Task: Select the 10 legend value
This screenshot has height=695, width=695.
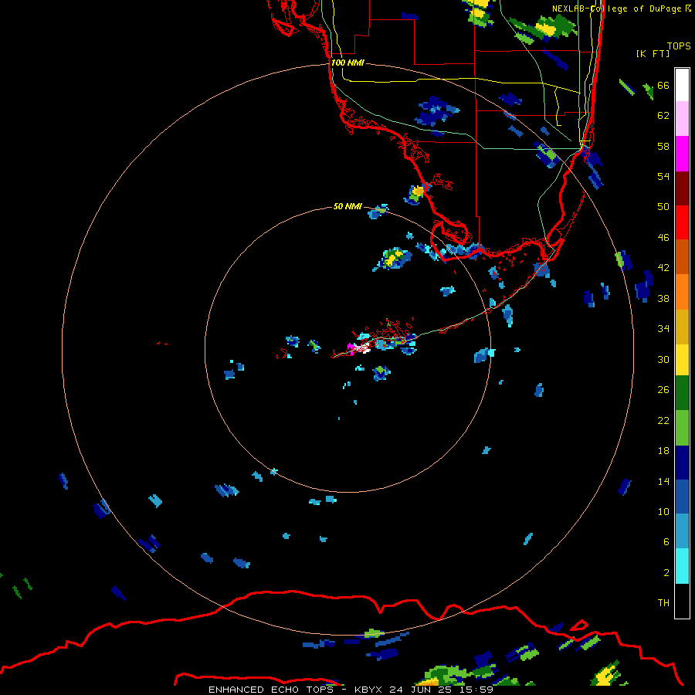Action: pos(663,512)
